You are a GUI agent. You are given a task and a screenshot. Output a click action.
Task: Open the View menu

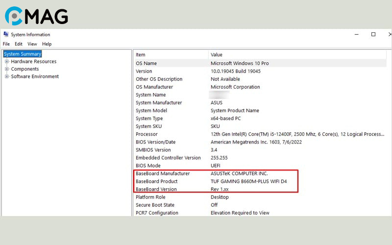(32, 44)
